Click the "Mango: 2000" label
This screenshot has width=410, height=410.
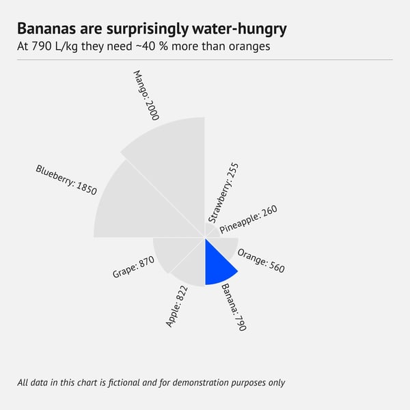coord(146,95)
